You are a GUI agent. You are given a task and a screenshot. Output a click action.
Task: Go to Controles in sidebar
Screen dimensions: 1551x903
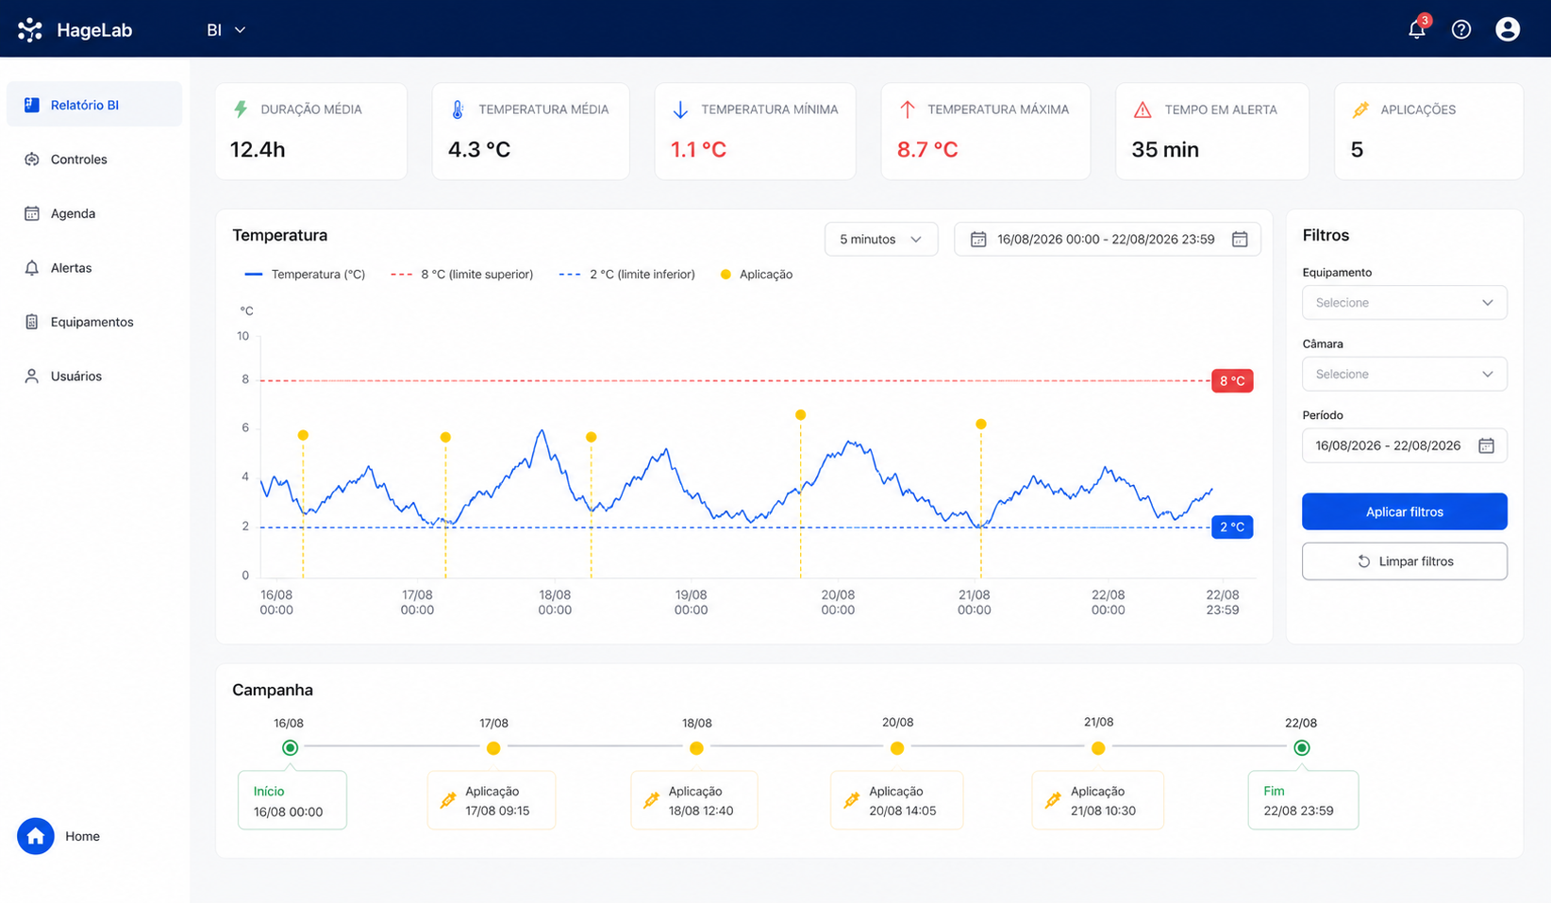[x=94, y=159]
